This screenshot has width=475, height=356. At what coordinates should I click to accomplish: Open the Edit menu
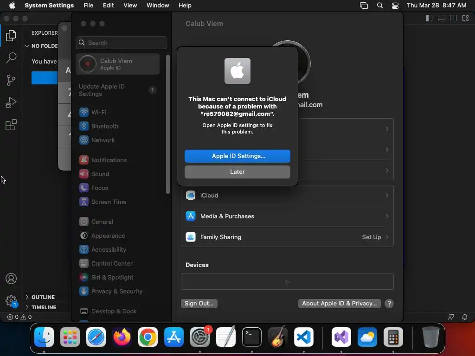point(108,6)
